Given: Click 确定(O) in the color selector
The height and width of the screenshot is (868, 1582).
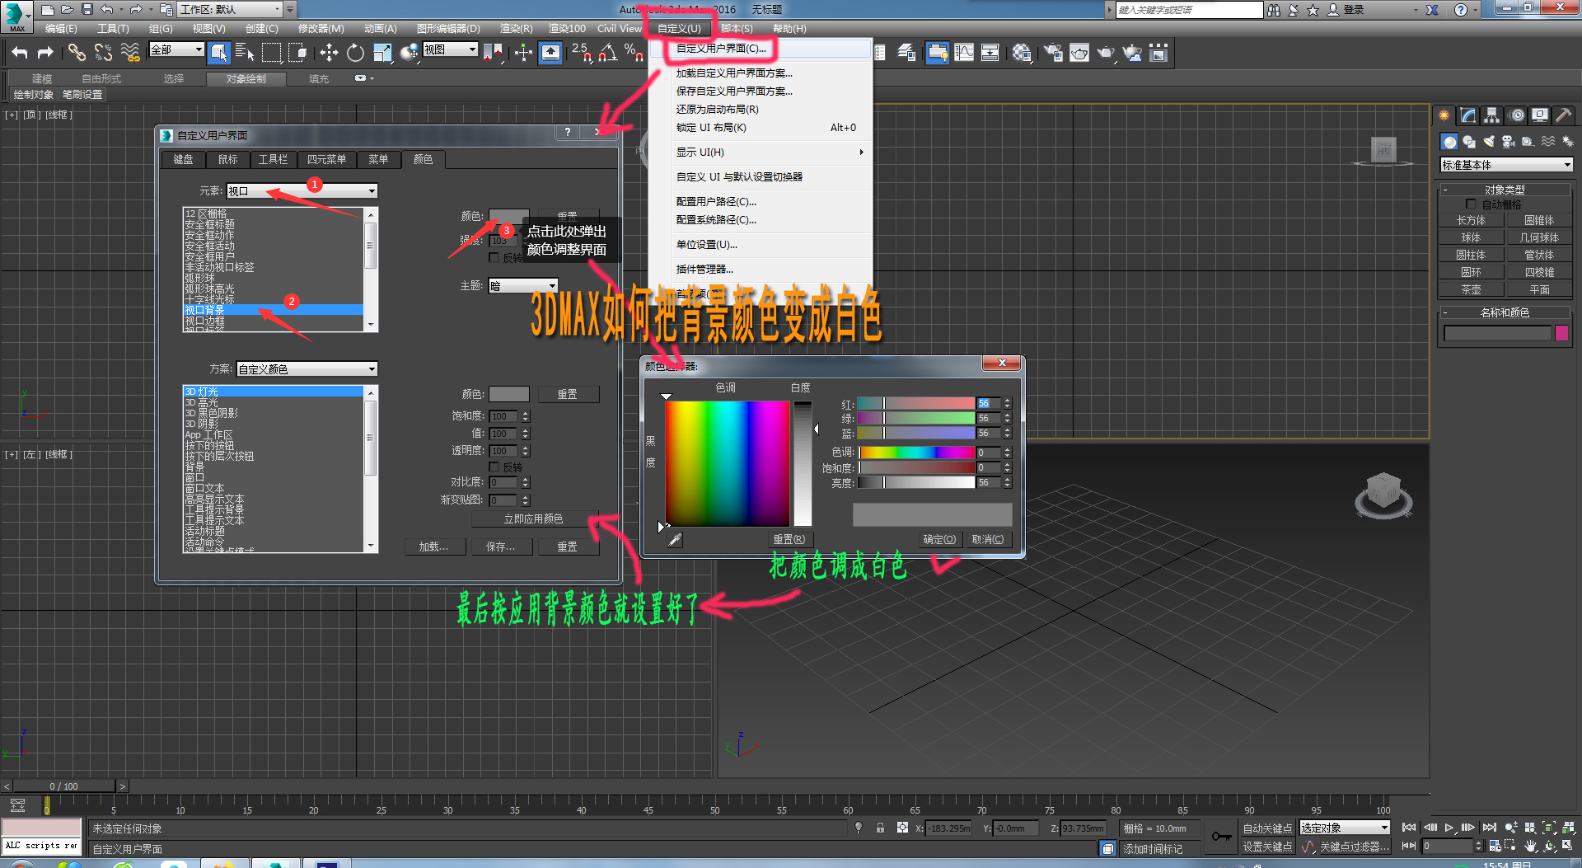Looking at the screenshot, I should point(939,539).
